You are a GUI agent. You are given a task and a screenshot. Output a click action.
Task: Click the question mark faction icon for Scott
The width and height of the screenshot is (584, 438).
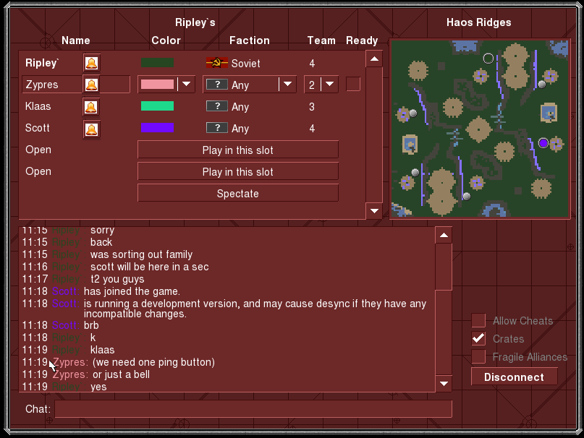tap(217, 128)
